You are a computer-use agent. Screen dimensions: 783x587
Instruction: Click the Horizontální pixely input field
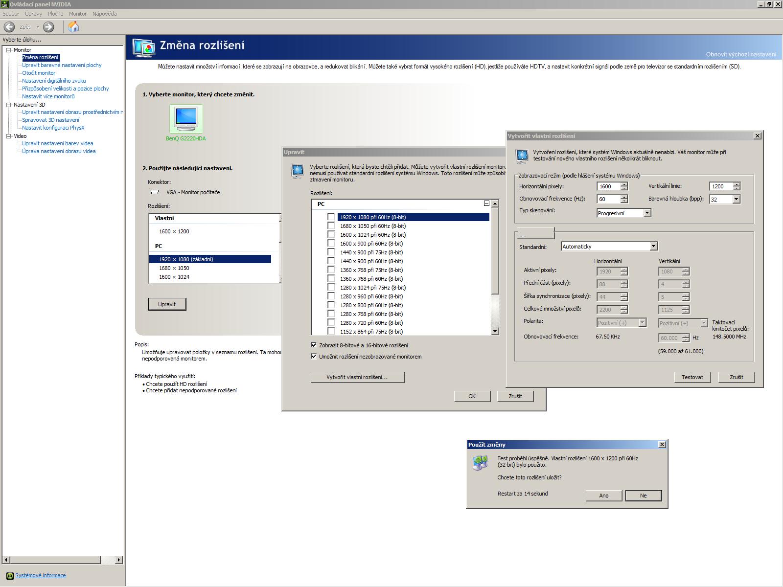pos(608,186)
